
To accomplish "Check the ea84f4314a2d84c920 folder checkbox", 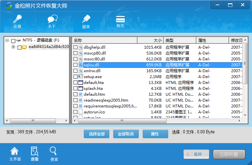I will (19, 47).
